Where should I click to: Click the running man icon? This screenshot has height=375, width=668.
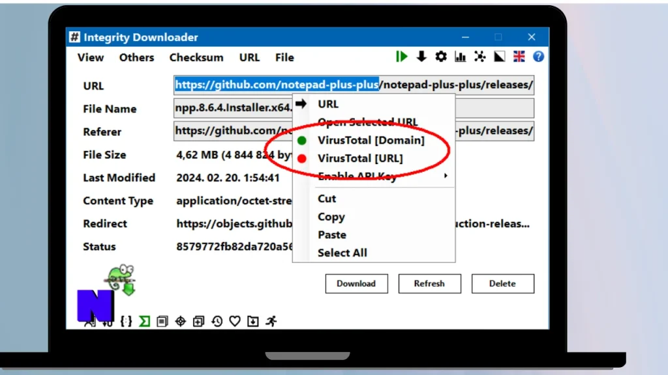point(271,321)
